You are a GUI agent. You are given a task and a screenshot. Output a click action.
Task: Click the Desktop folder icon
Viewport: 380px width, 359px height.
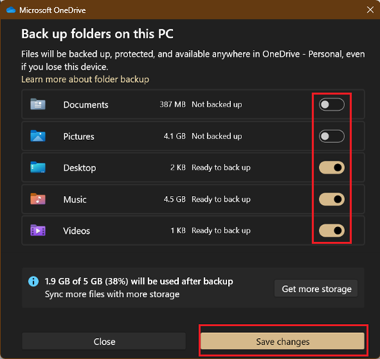pyautogui.click(x=38, y=168)
